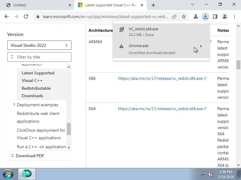
Task: Click the padlock site info icon
Action: point(38,16)
